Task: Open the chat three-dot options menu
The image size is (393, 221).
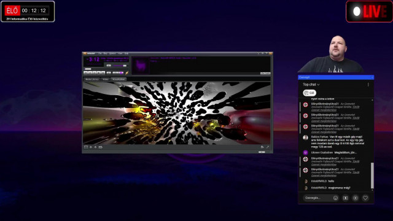Action: click(x=368, y=85)
